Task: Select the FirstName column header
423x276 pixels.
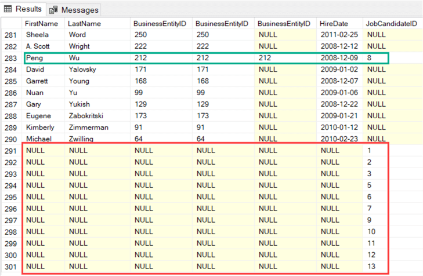Action: (43, 23)
